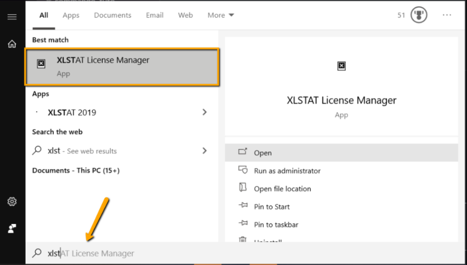The height and width of the screenshot is (265, 467).
Task: Click the search text input field
Action: [x=154, y=253]
